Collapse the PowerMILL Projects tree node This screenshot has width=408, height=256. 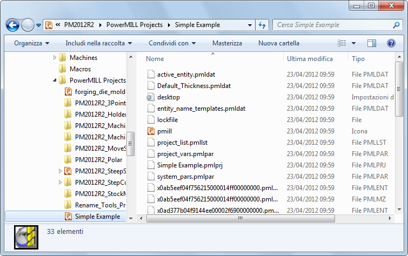point(55,80)
